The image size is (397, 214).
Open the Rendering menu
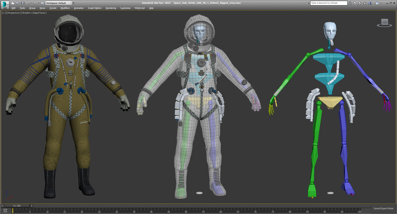tap(111, 8)
